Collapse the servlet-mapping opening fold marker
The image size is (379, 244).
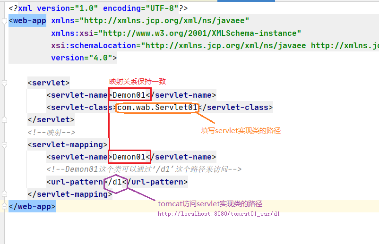point(4,145)
